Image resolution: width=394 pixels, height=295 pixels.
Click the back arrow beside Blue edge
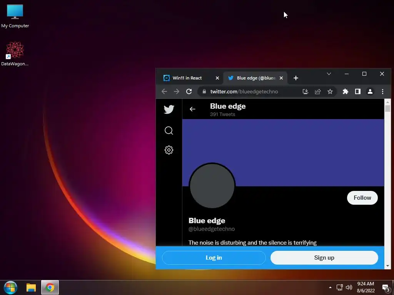click(x=192, y=109)
